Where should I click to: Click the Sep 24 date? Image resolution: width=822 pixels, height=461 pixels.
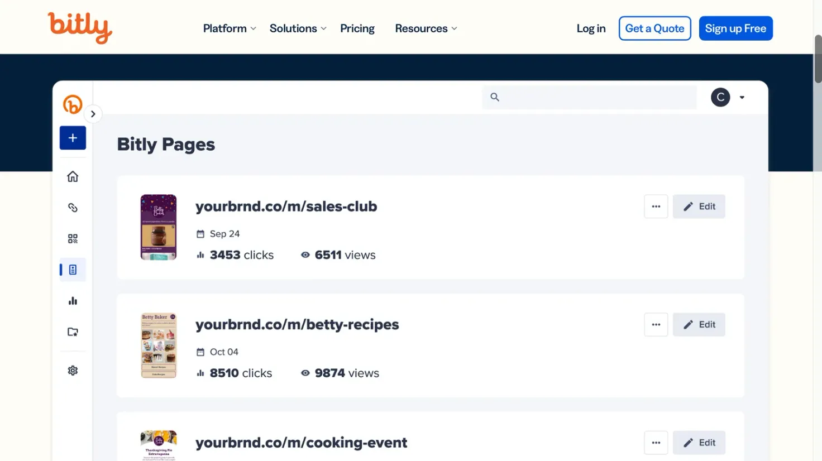click(x=225, y=234)
